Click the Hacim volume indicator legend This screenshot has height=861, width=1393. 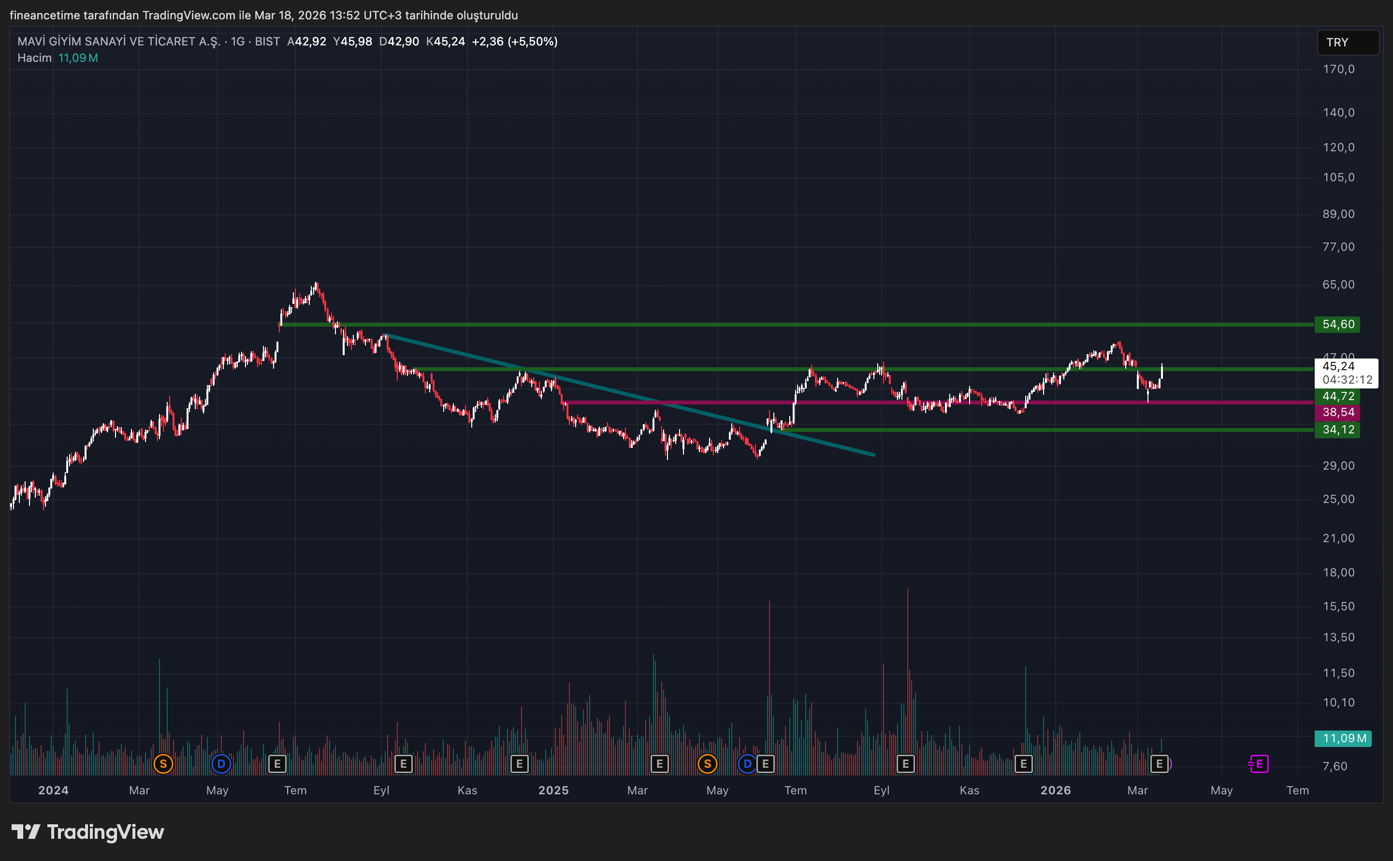(x=34, y=58)
